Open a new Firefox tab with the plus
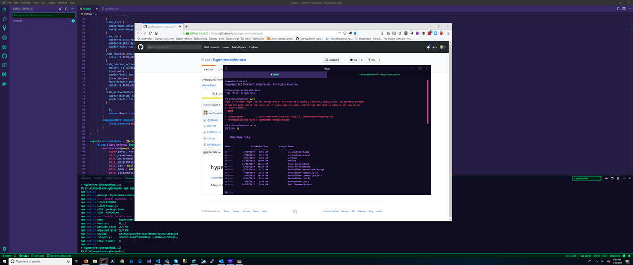Image resolution: width=633 pixels, height=265 pixels. (186, 26)
